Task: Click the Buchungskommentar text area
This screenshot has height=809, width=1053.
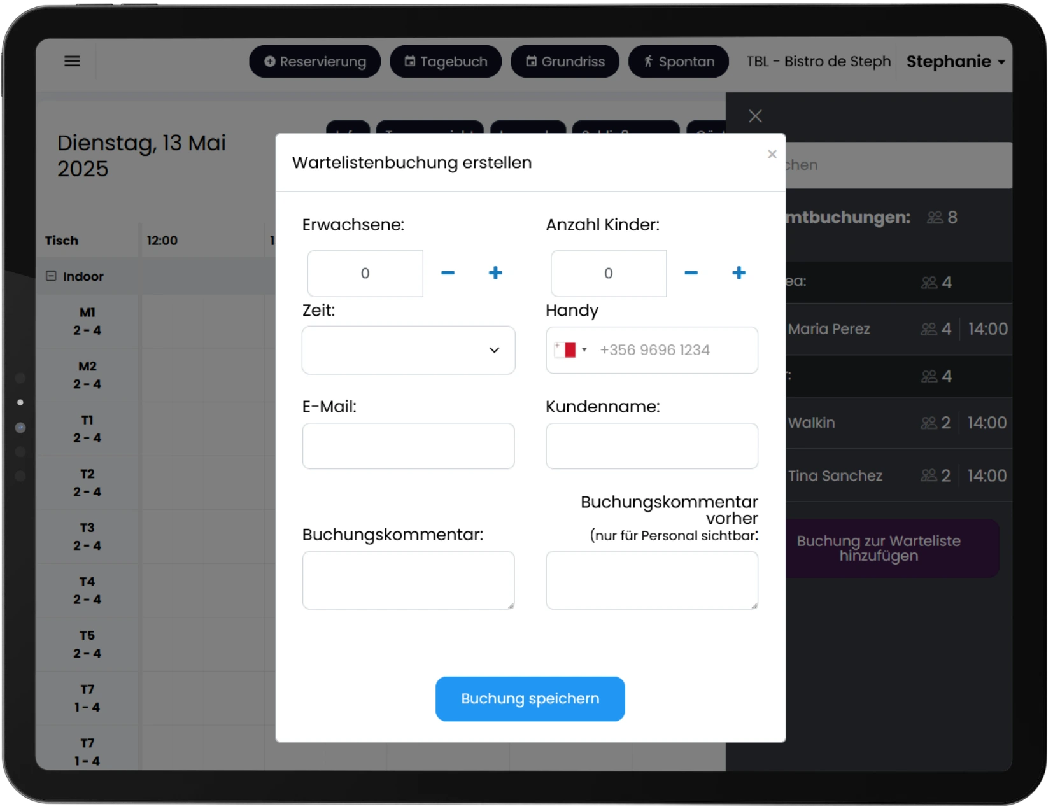Action: (x=408, y=580)
